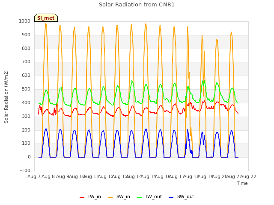Click the chart title Solar Radiation from CNR1

point(137,5)
